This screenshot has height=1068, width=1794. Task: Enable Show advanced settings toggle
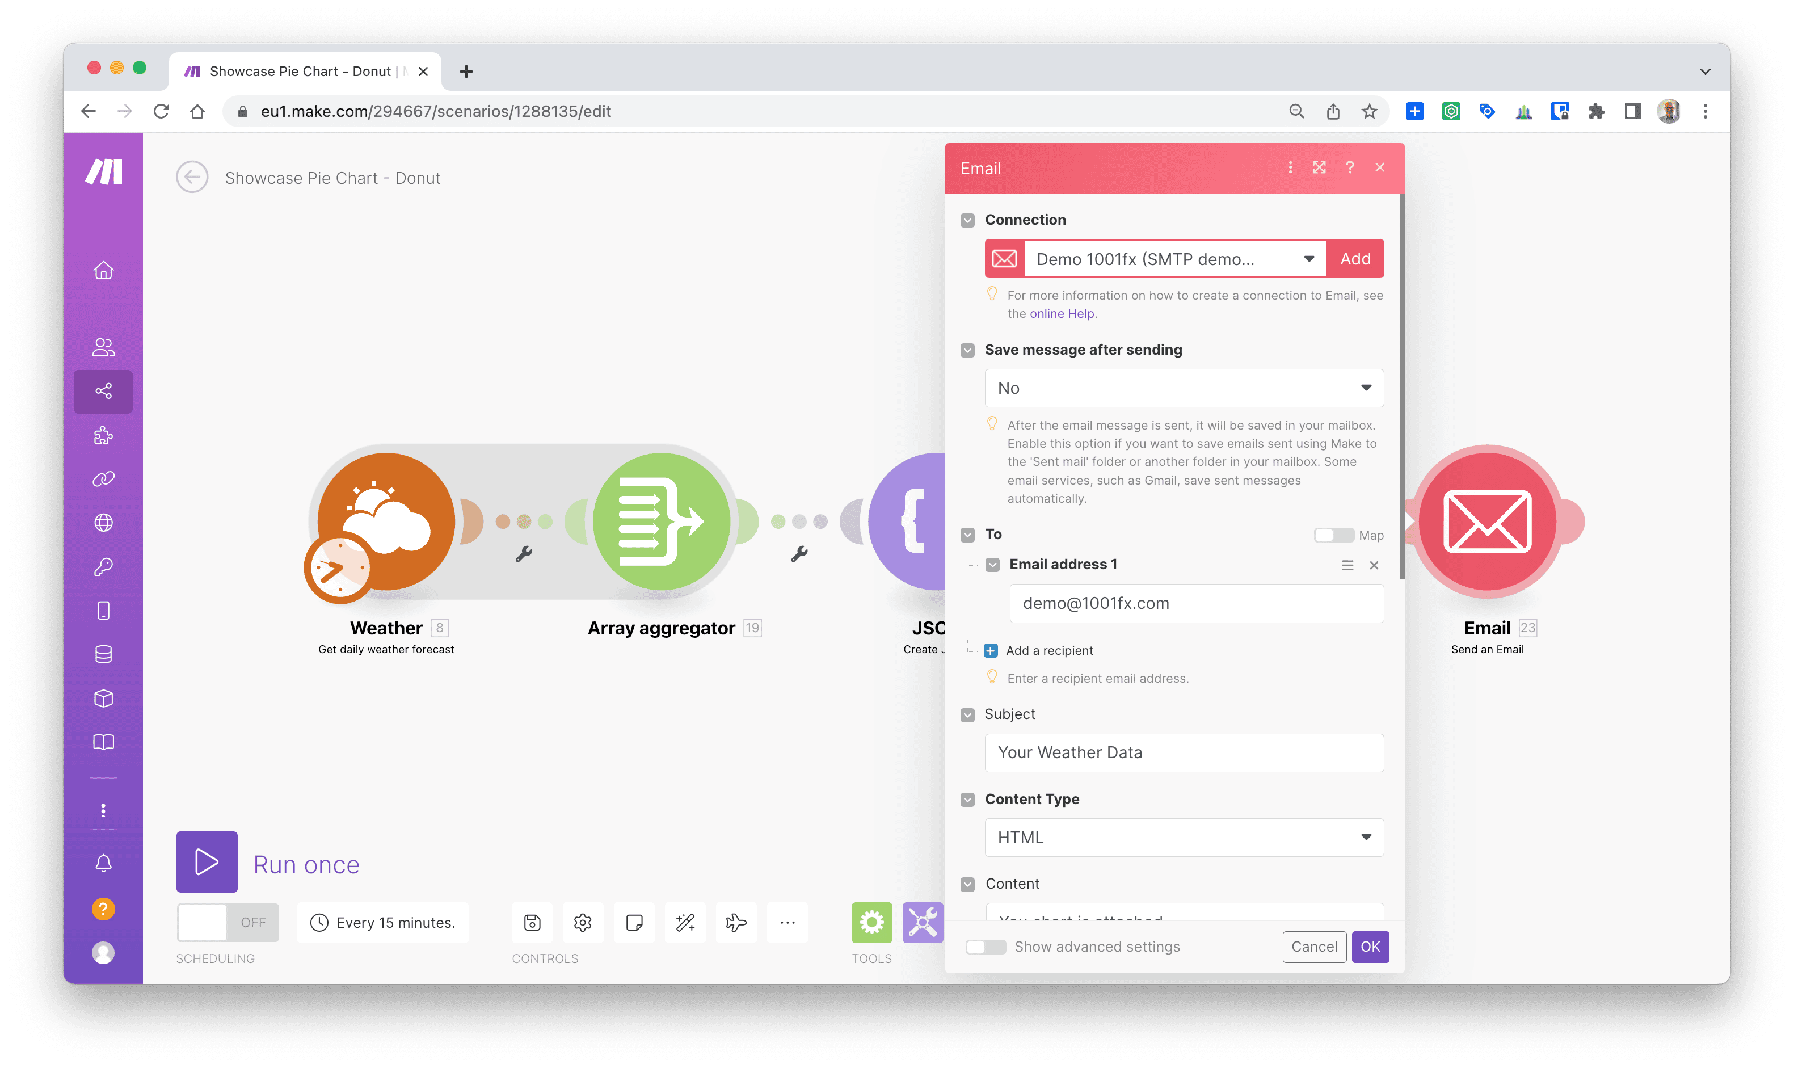(985, 947)
